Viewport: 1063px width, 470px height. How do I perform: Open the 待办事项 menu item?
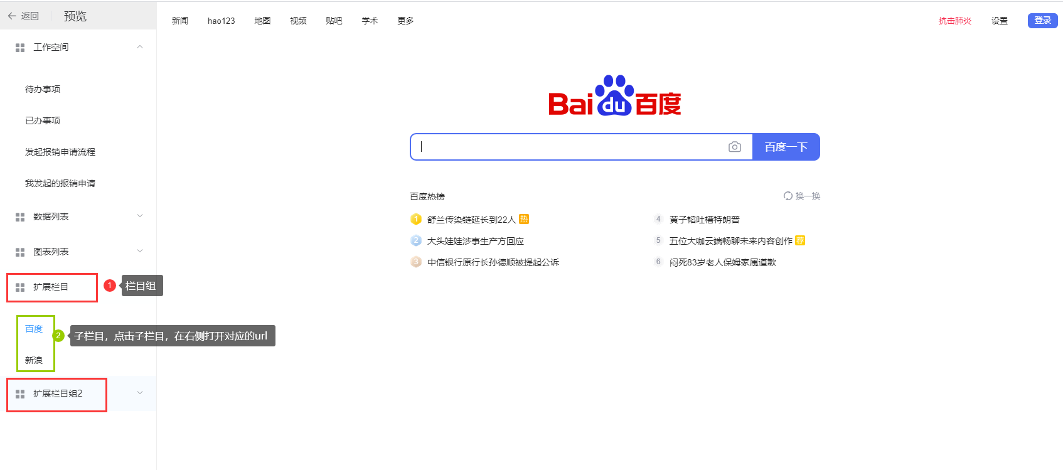pyautogui.click(x=43, y=89)
